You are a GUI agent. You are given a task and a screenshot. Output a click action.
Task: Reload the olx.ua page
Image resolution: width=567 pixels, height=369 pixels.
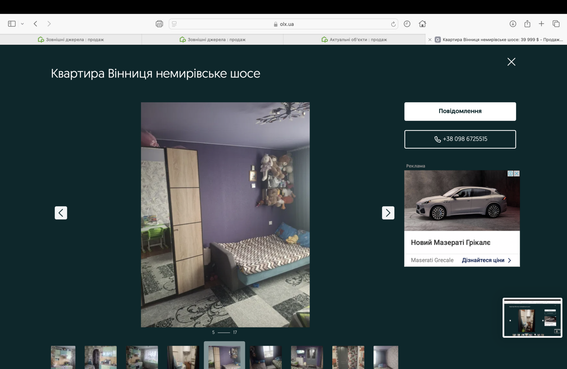click(393, 24)
